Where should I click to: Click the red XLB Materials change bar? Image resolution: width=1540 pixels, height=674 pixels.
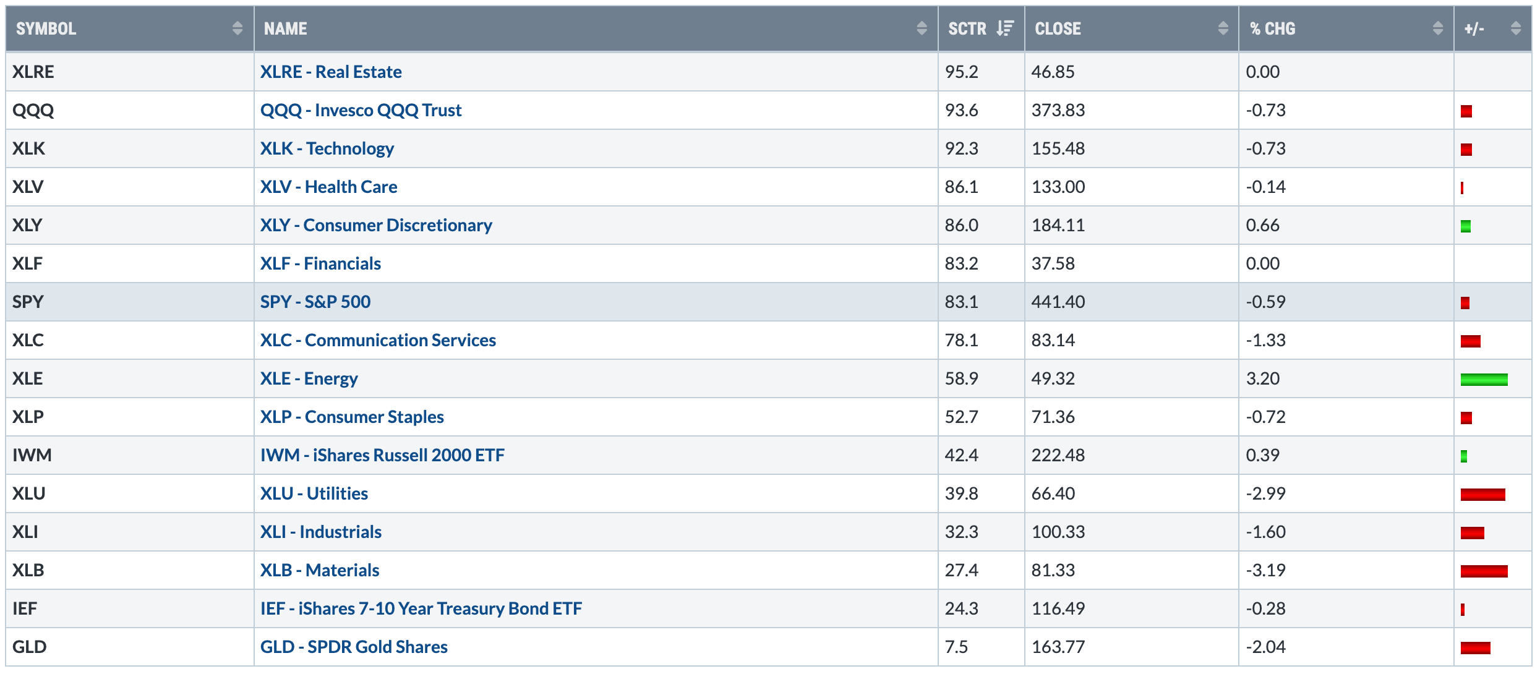(x=1483, y=571)
